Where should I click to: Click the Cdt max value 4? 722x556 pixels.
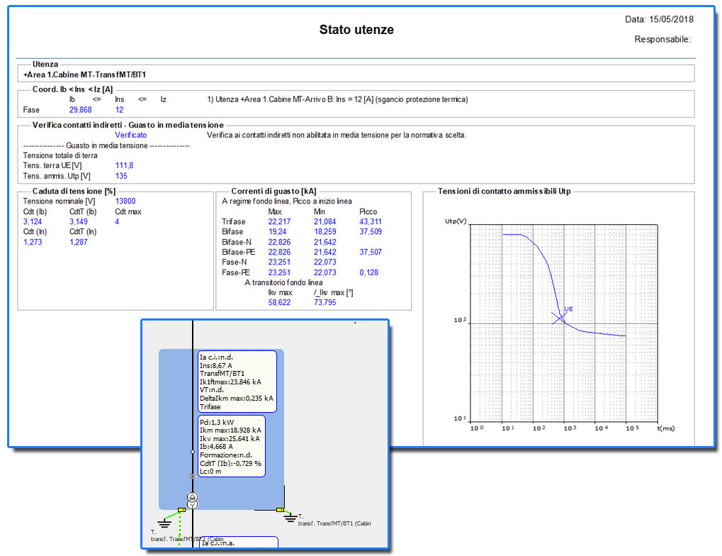click(117, 222)
